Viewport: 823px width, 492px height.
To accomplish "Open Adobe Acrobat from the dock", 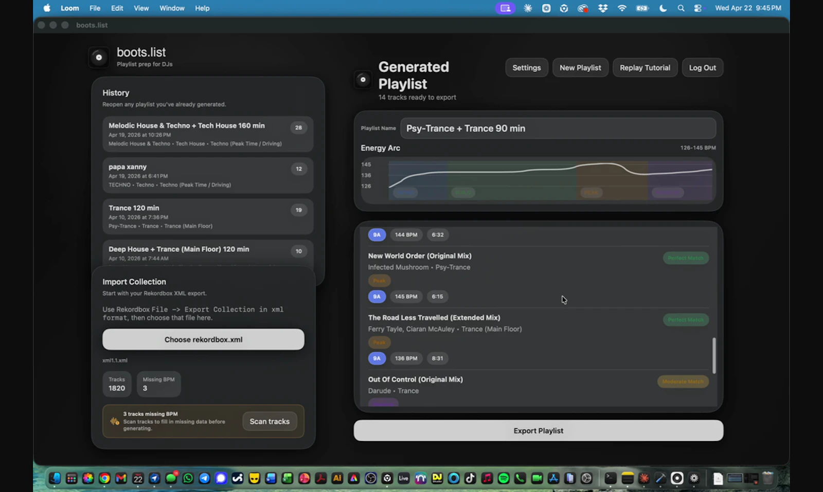I will pyautogui.click(x=320, y=479).
